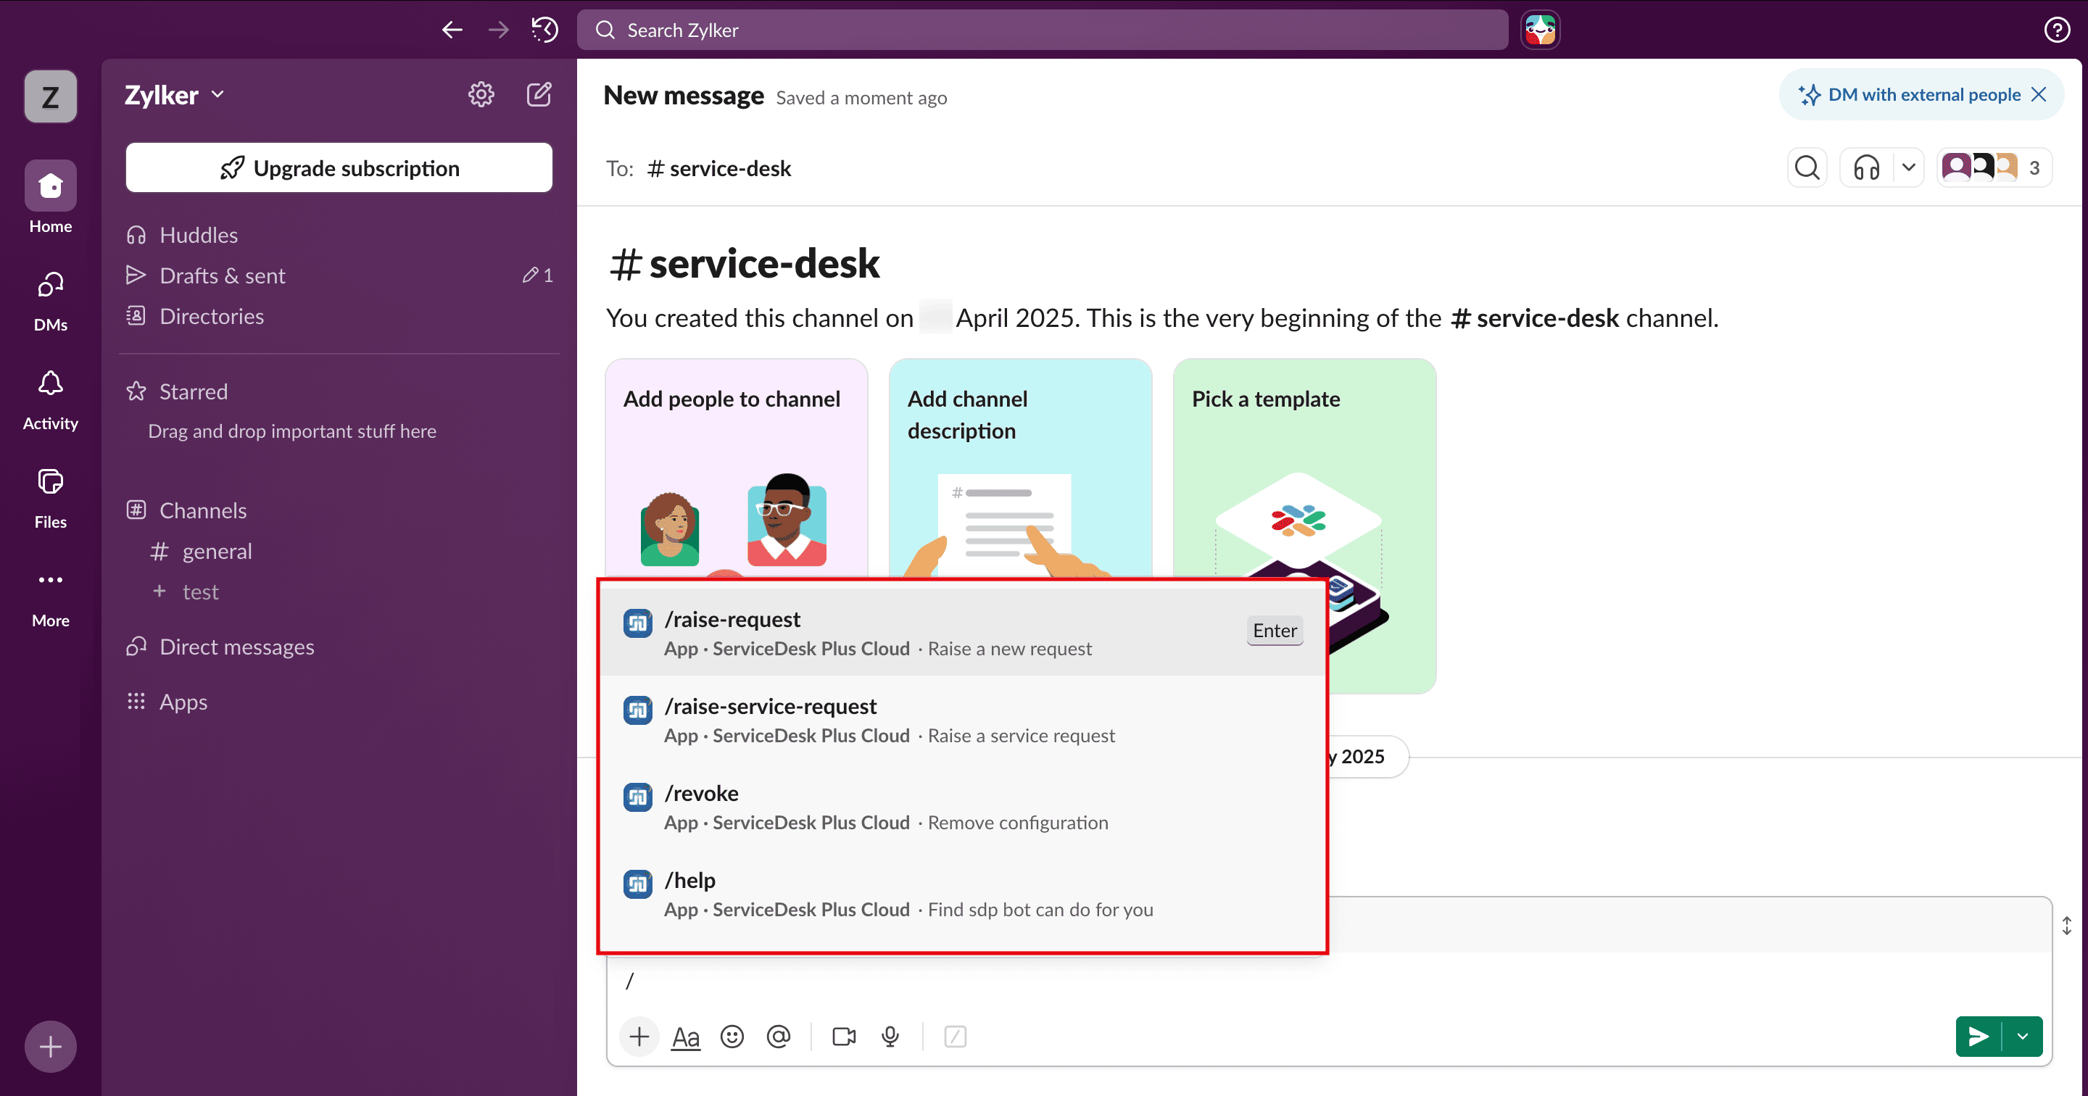2088x1096 pixels.
Task: Open the DMs tab
Action: [50, 301]
